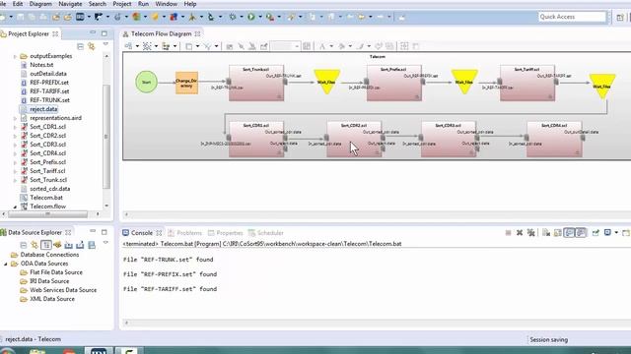631x354 pixels.
Task: Open Display Selected Console dropdown arrow
Action: [x=616, y=233]
